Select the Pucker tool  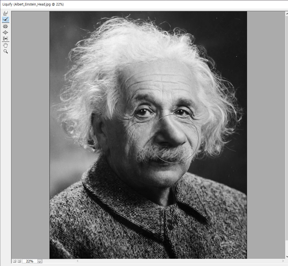click(6, 26)
